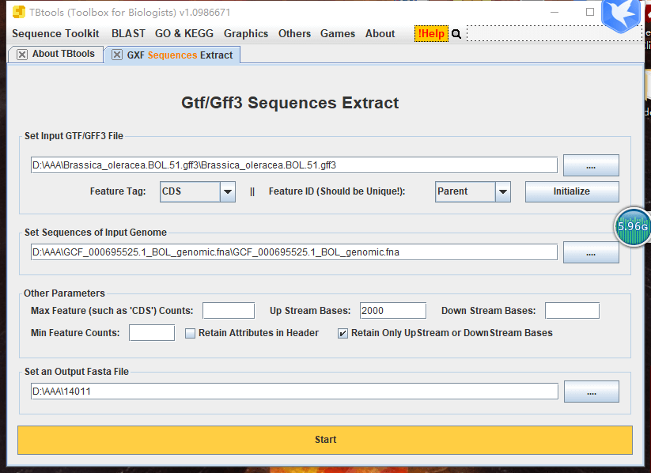This screenshot has width=651, height=473.
Task: Select the CDS Feature Tag combo box
Action: (198, 192)
